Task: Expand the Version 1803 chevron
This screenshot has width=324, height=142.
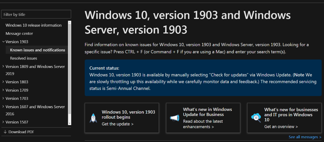Action: pyautogui.click(x=3, y=82)
